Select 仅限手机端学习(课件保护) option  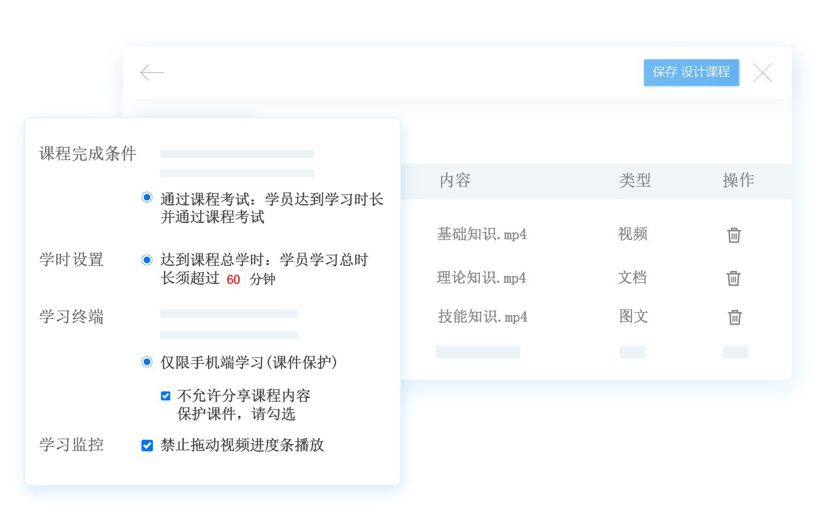click(146, 362)
